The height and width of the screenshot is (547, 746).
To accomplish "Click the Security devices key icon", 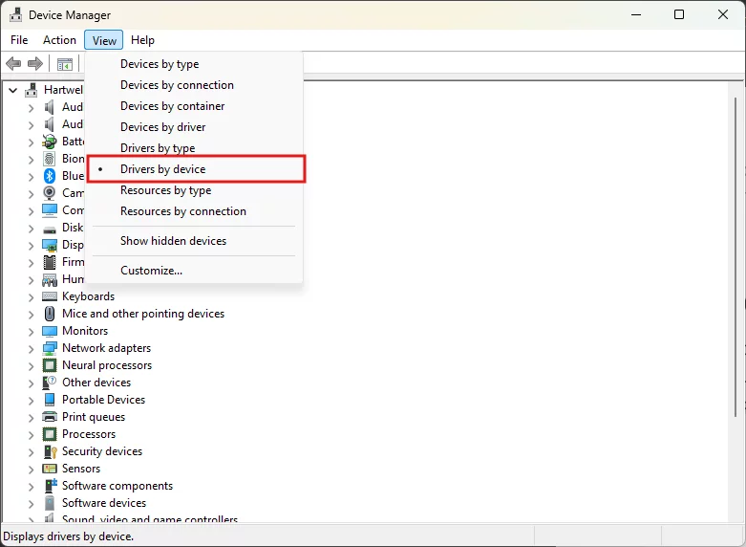I will [50, 451].
